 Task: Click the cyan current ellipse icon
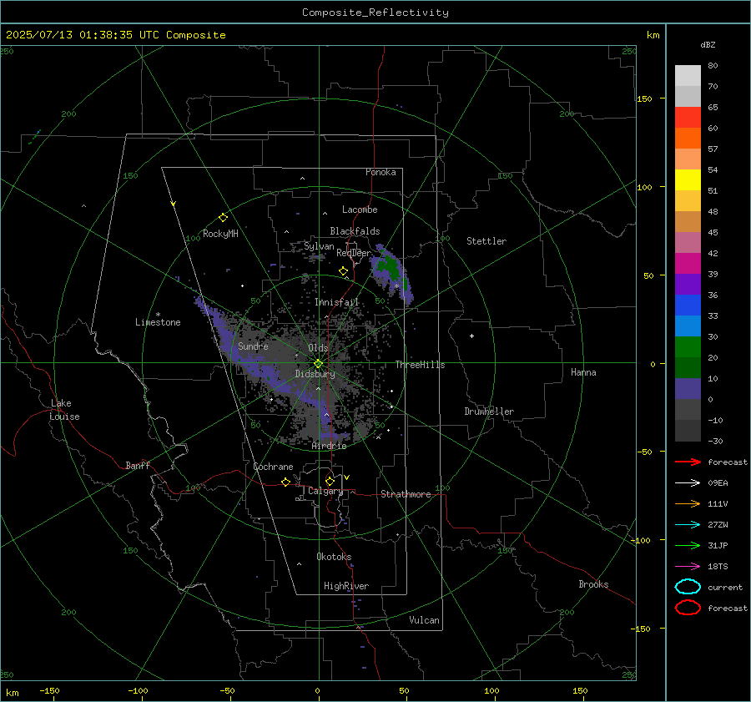(x=688, y=587)
